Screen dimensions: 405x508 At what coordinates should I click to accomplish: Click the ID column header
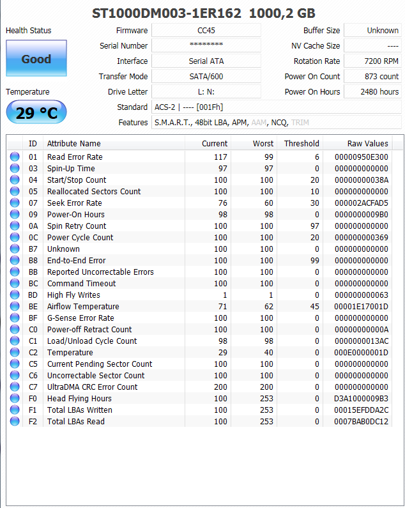(x=33, y=143)
